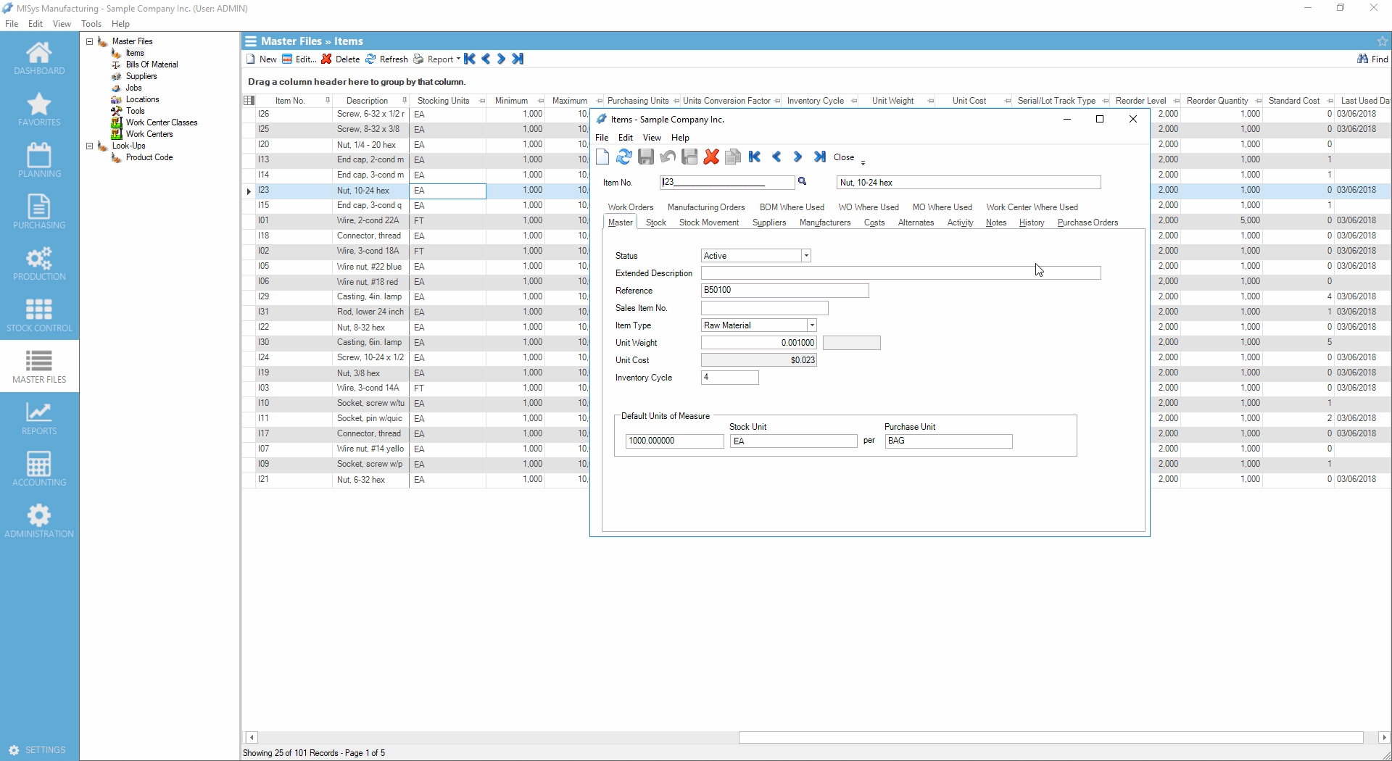Toggle pin on the Stocking Units column
Image resolution: width=1392 pixels, height=761 pixels.
(482, 101)
